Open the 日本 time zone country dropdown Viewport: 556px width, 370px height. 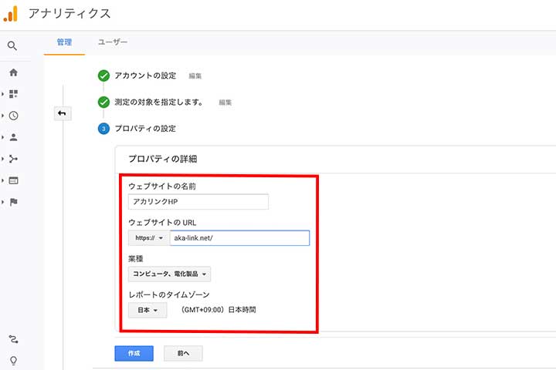point(147,310)
